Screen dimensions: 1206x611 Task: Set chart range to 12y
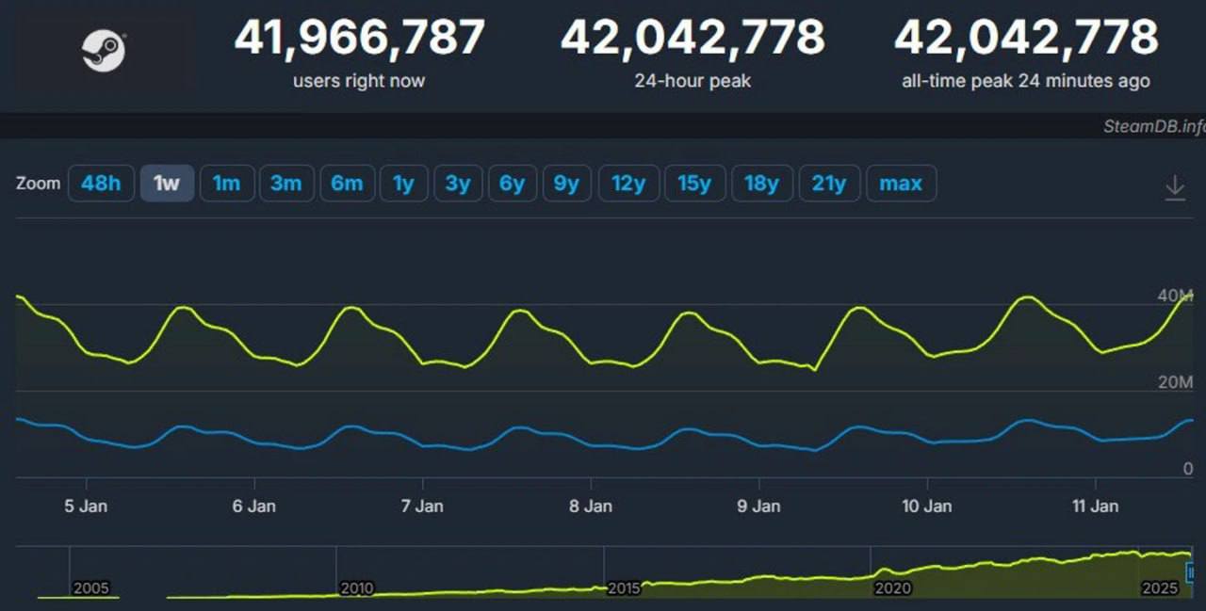[x=627, y=184]
